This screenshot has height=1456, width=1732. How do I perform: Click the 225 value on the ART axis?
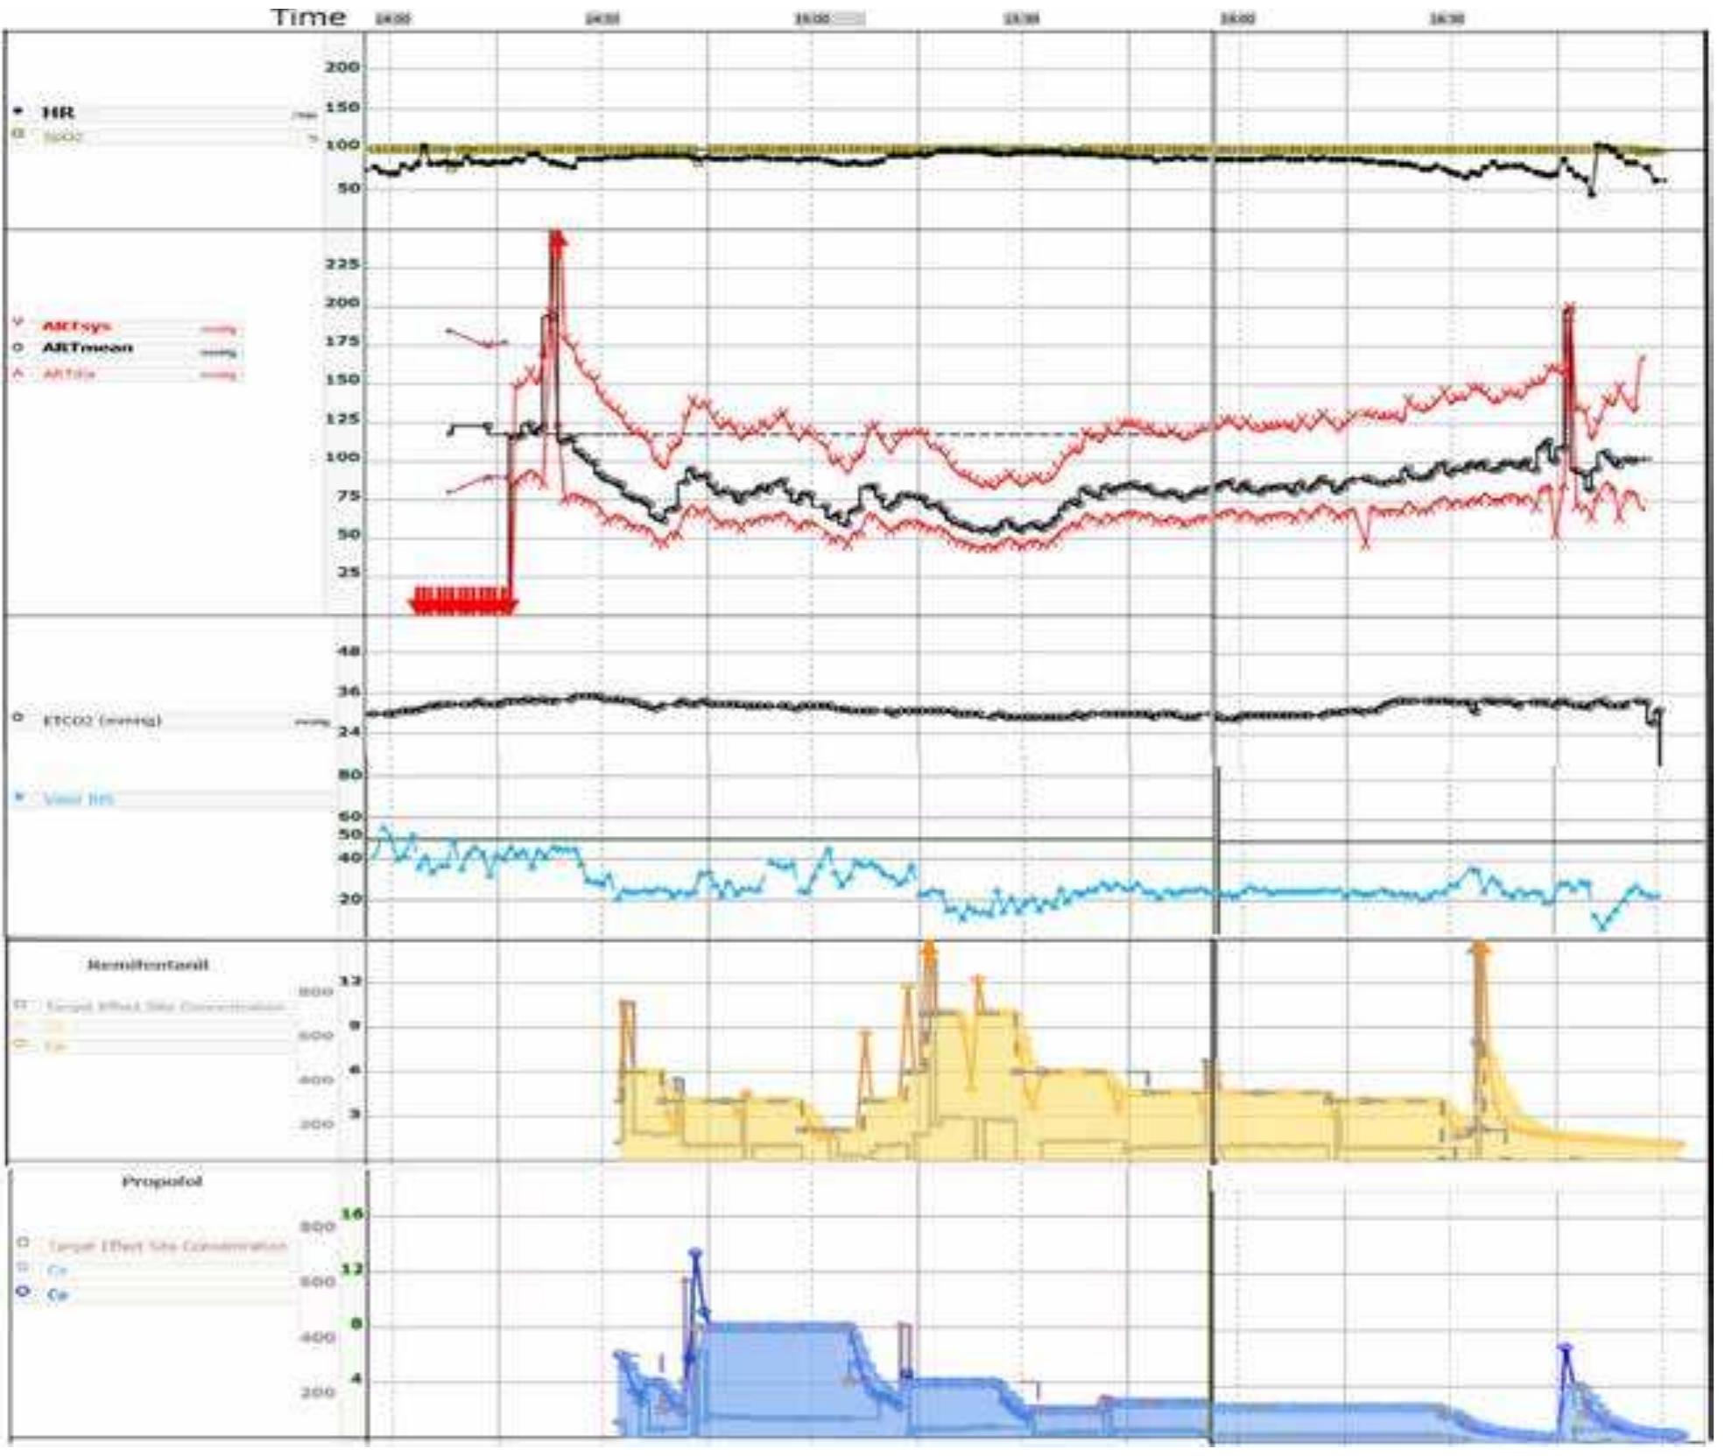pyautogui.click(x=342, y=264)
